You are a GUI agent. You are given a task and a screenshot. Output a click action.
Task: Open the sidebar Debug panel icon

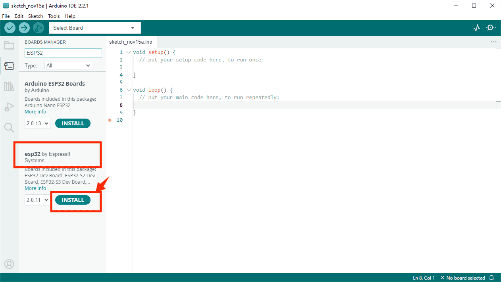click(9, 107)
